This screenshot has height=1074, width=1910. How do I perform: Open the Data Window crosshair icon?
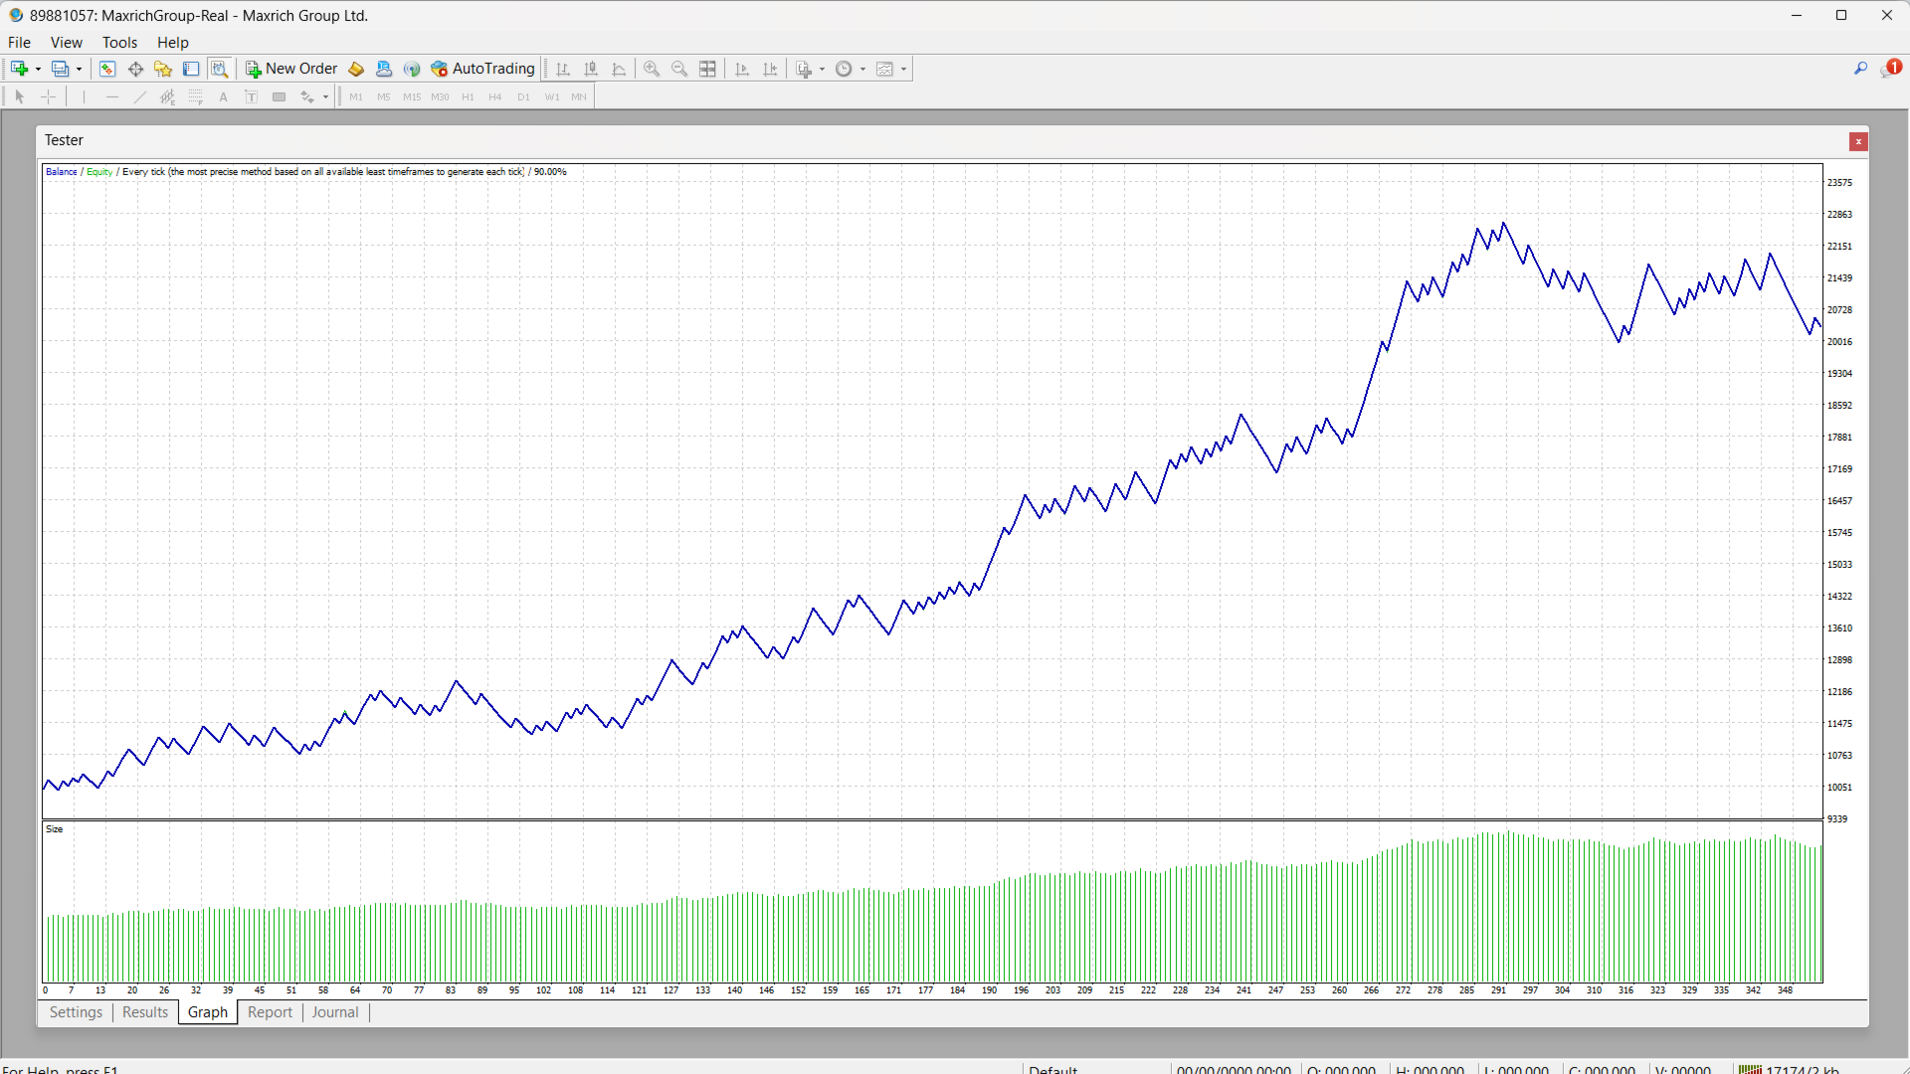point(135,69)
